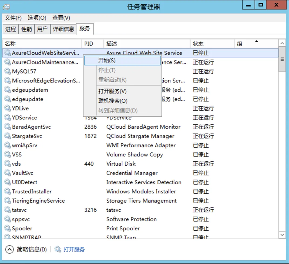The width and height of the screenshot is (289, 264).
Task: Click the gear icon next to tatsvc
Action: [7, 210]
